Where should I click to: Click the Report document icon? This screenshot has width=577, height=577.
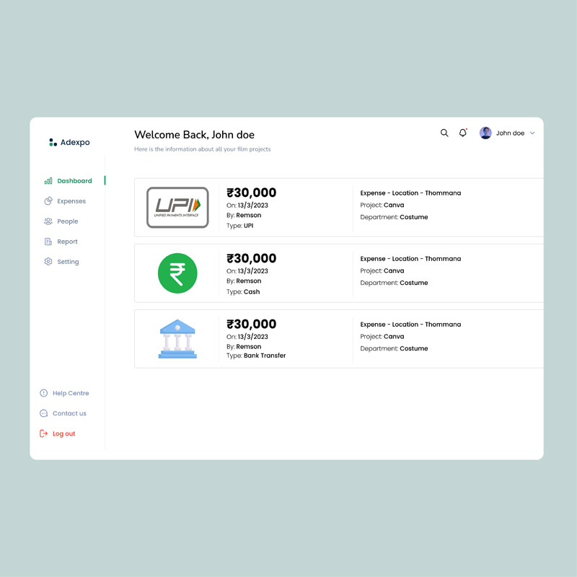click(x=48, y=242)
